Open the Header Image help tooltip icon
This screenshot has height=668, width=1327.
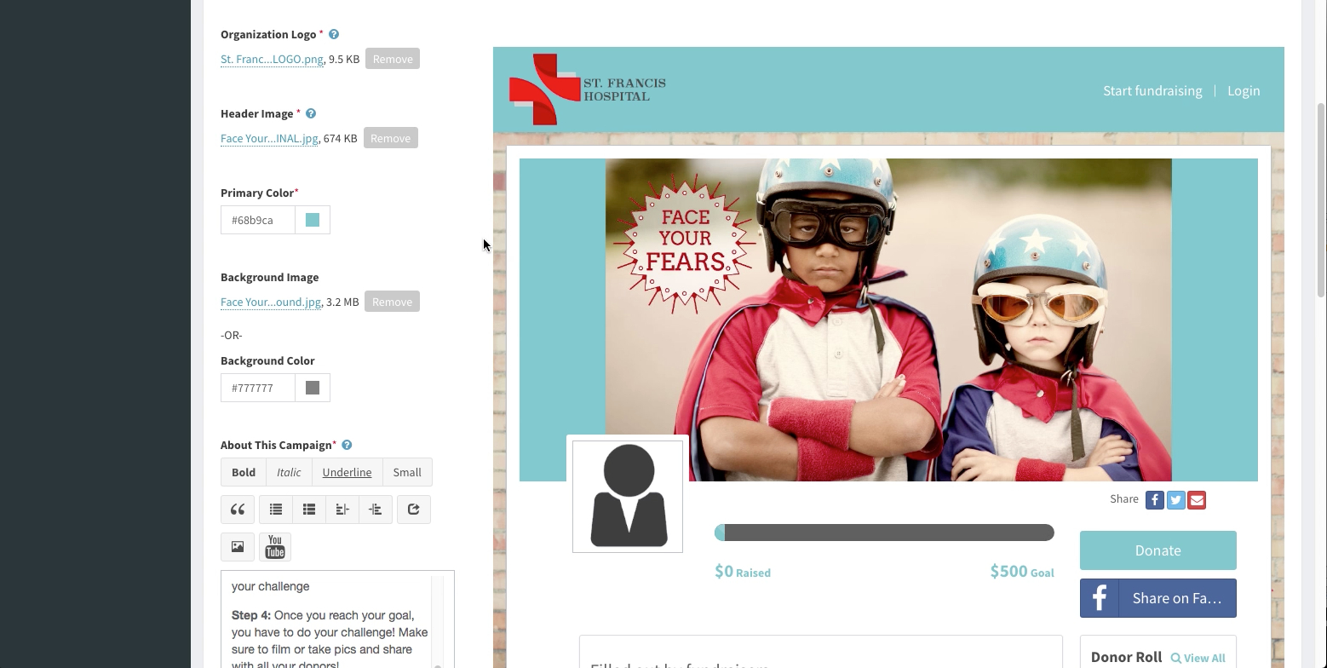[311, 113]
